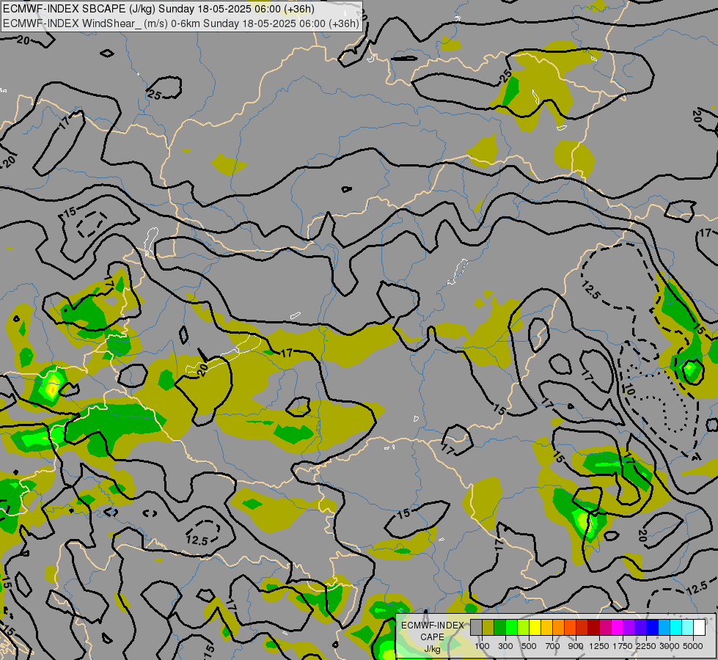Choose the pure blue swatch after 2250
This screenshot has width=718, height=660.
pyautogui.click(x=653, y=628)
